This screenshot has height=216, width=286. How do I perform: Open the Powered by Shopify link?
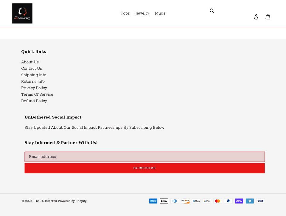pos(72,201)
